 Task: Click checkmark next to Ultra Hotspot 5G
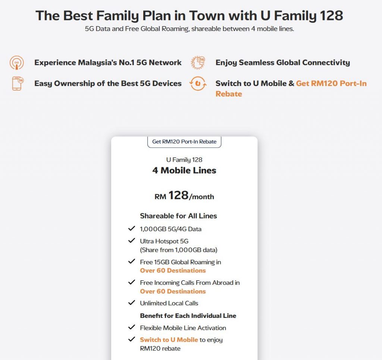click(x=131, y=241)
